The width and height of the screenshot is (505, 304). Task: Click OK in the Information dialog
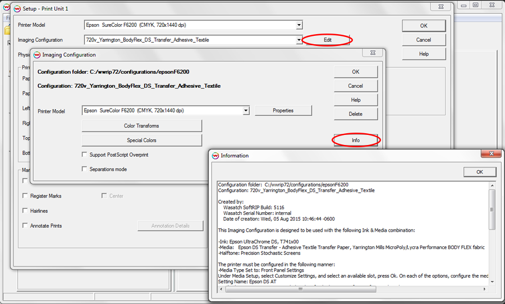[x=480, y=172]
